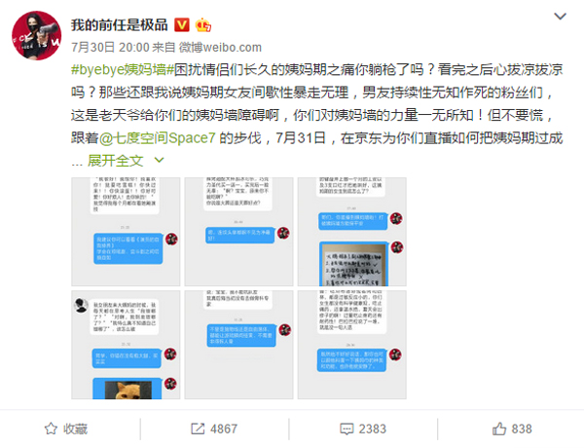This screenshot has width=584, height=448.
Task: Open the #byebye姨妈墙# hashtag topic
Action: 123,70
